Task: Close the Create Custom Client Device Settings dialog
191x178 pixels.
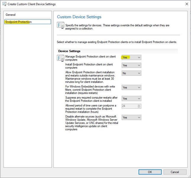Action: [x=187, y=4]
